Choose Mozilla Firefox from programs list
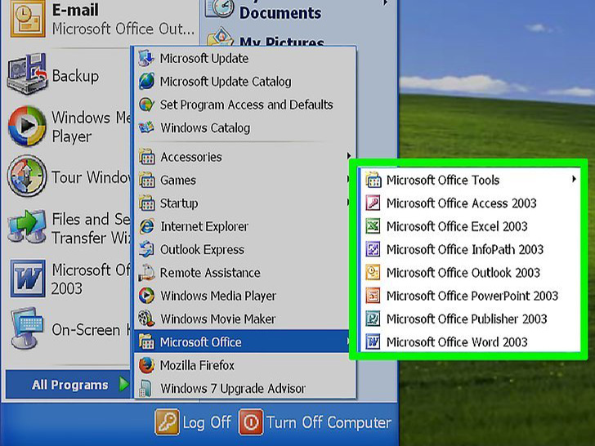 (x=244, y=366)
